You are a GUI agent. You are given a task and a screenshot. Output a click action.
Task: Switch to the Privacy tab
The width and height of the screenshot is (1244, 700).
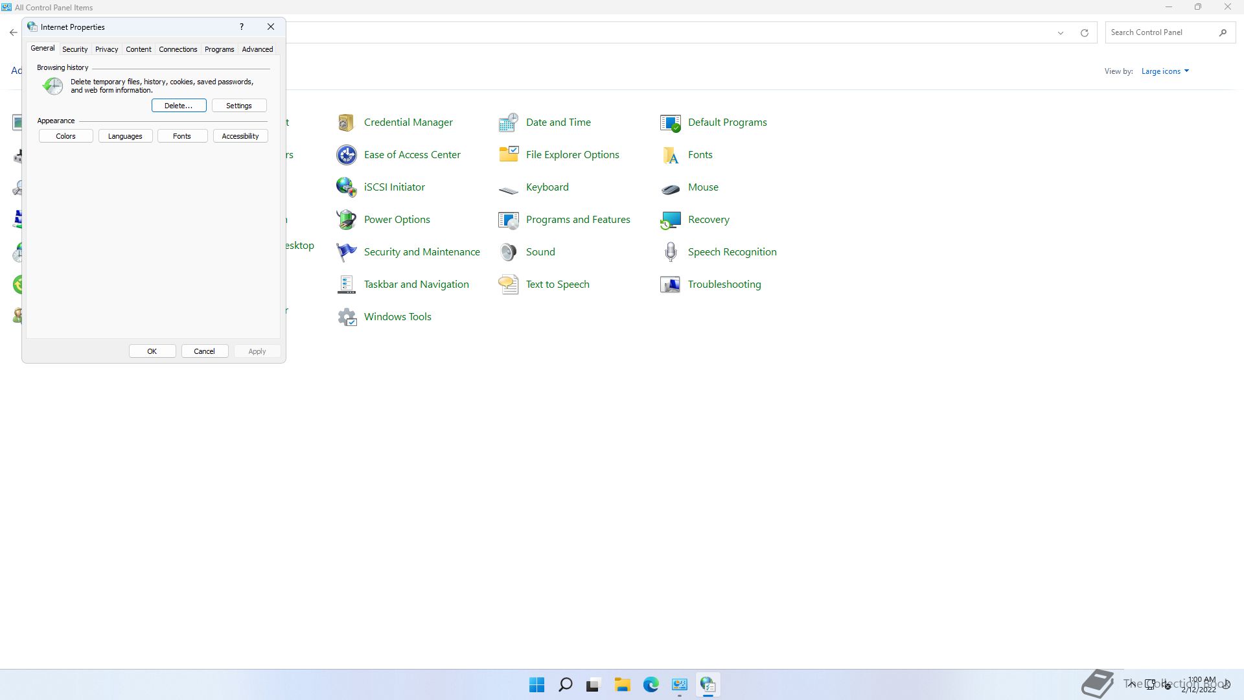pos(106,49)
